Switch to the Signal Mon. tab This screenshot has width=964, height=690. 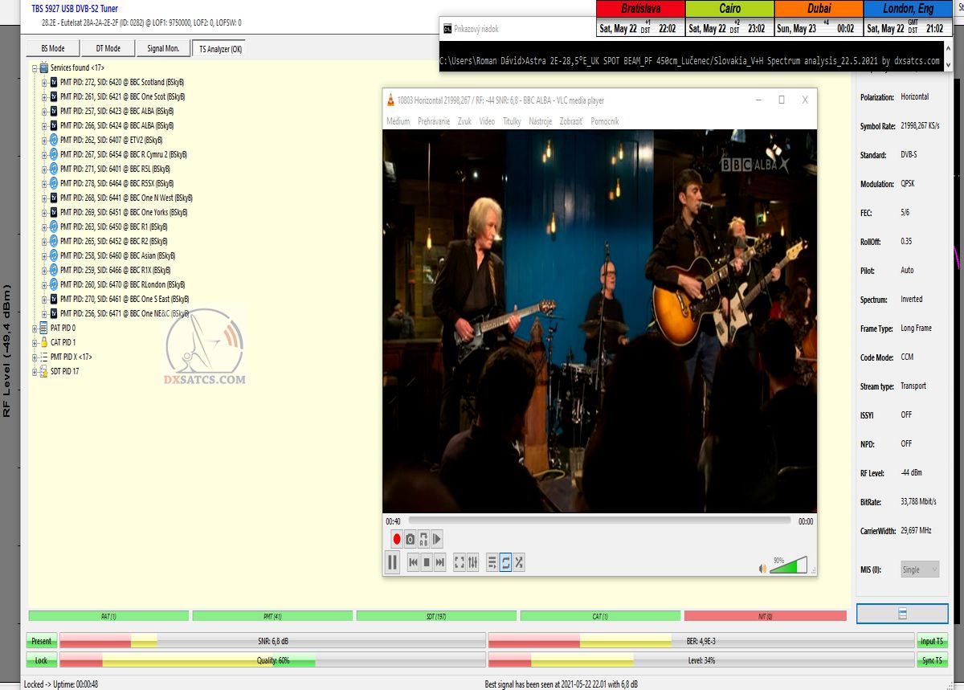pyautogui.click(x=163, y=48)
